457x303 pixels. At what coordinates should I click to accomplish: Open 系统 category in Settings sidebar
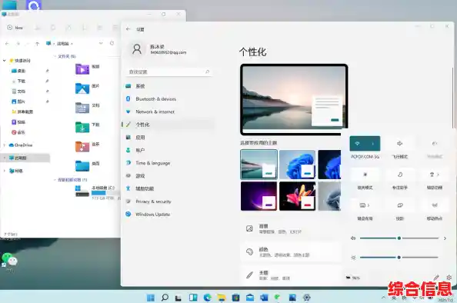[168, 86]
